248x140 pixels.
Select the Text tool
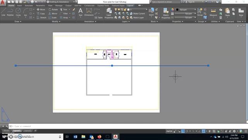click(x=80, y=12)
